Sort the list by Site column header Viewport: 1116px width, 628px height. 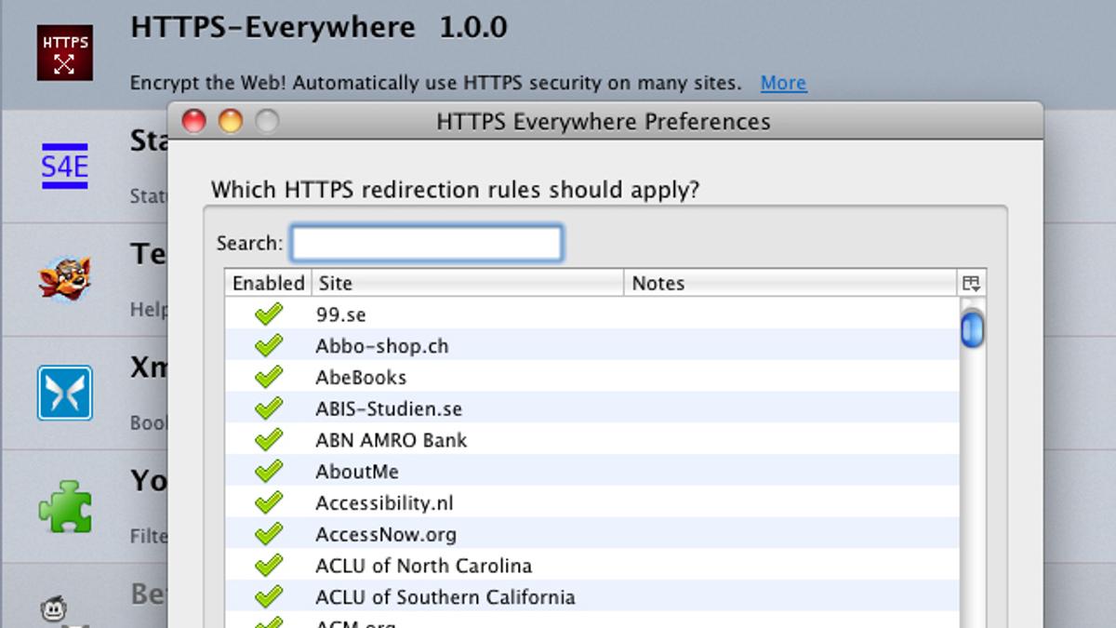[x=467, y=283]
